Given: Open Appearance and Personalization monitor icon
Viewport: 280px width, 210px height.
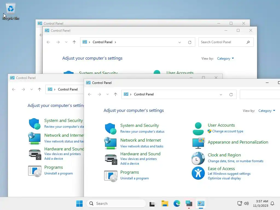Looking at the screenshot, I should coord(199,143).
